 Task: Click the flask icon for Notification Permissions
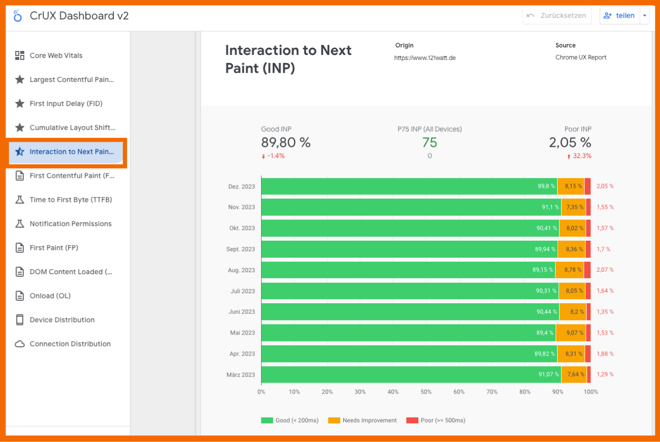(x=19, y=224)
